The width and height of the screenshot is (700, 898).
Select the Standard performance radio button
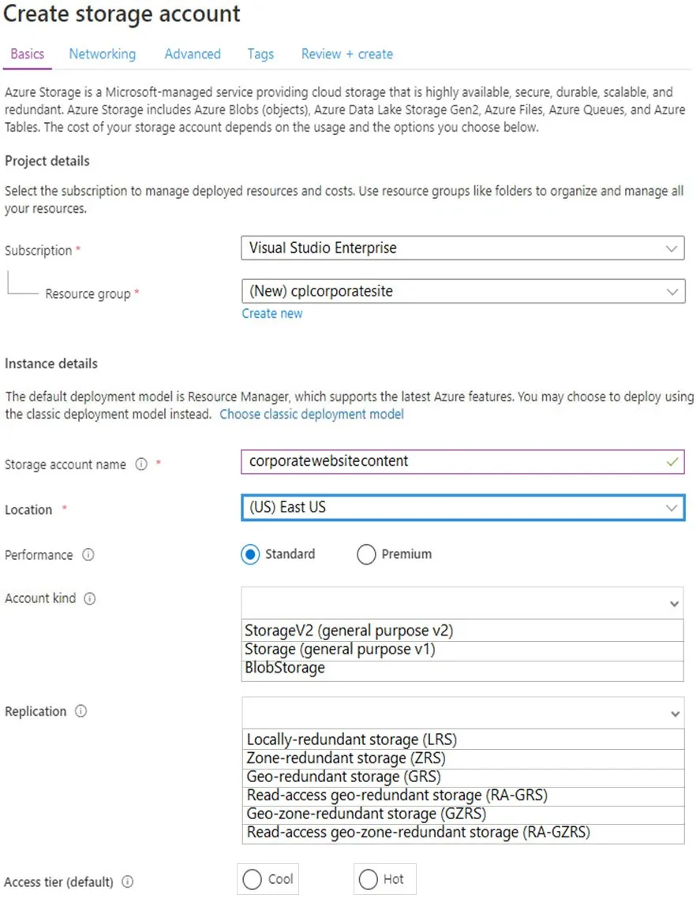tap(250, 554)
